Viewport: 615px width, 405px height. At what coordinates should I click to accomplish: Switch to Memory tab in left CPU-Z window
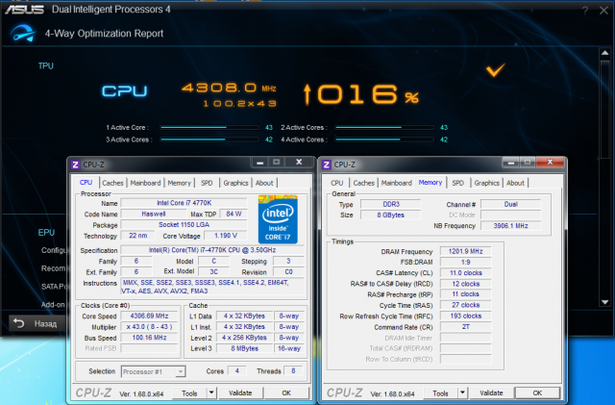[x=180, y=183]
